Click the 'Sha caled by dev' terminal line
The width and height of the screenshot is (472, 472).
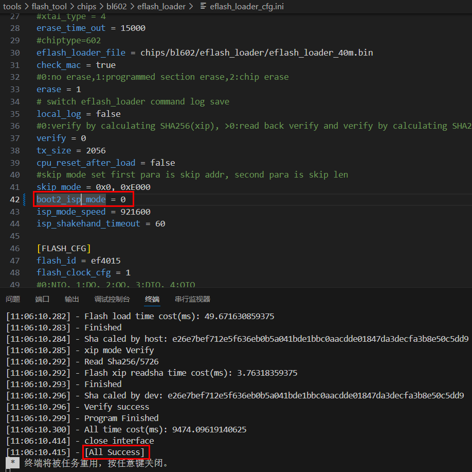pyautogui.click(x=235, y=395)
